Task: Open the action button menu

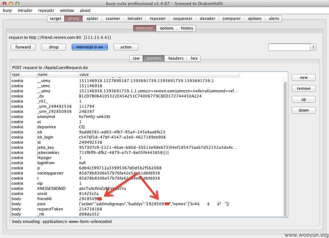Action: click(126, 47)
